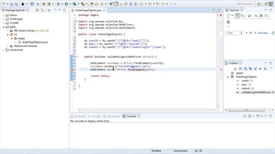Click the Find field in Task List

(234, 33)
